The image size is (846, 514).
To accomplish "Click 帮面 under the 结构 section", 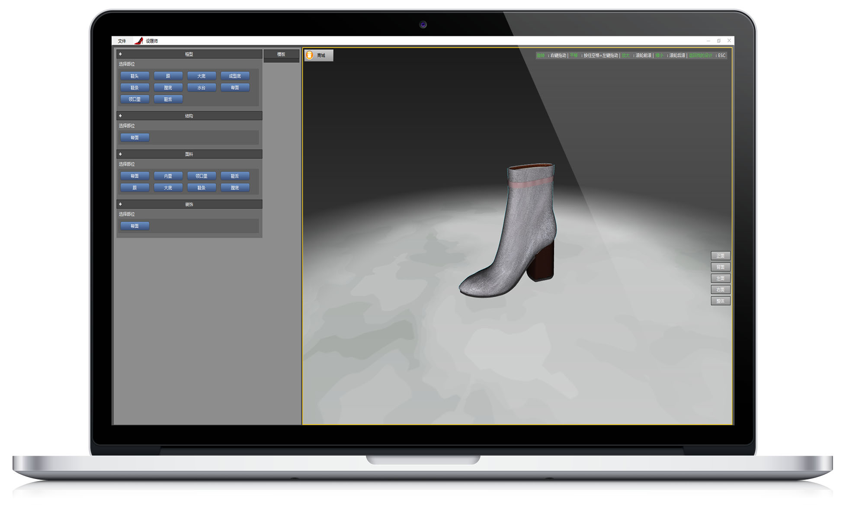I will (x=135, y=138).
